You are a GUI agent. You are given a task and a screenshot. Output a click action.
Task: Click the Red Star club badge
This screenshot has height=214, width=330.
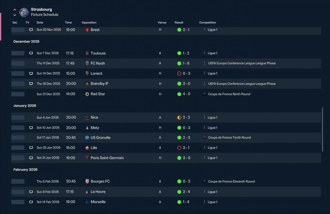[87, 94]
